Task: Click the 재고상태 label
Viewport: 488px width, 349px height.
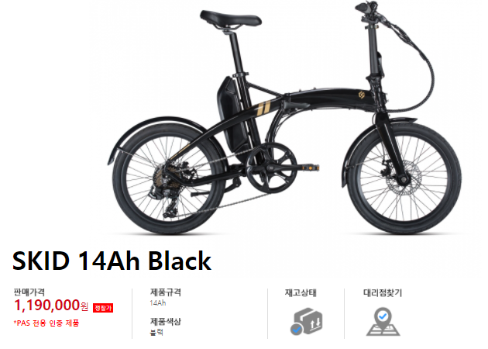Action: pos(301,293)
